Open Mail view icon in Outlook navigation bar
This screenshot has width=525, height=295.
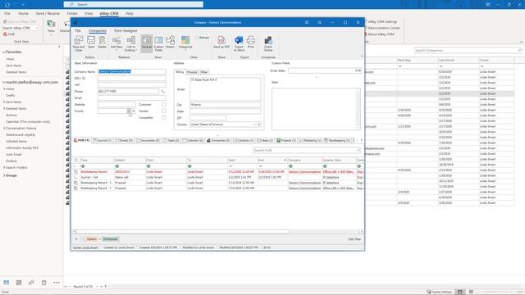(x=7, y=283)
